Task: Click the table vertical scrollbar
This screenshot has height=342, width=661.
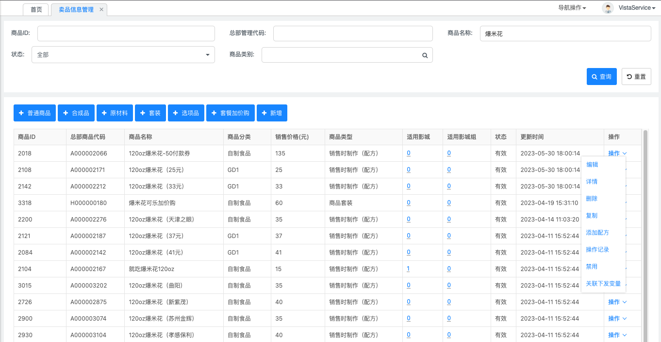Action: tap(645, 236)
